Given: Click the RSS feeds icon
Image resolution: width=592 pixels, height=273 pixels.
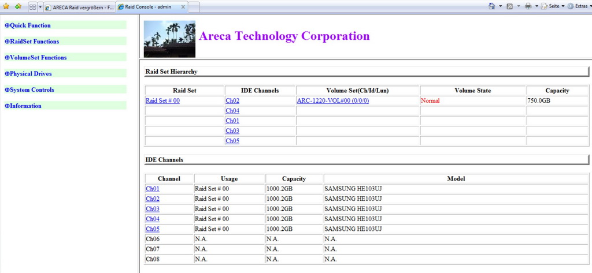Looking at the screenshot, I should 510,6.
